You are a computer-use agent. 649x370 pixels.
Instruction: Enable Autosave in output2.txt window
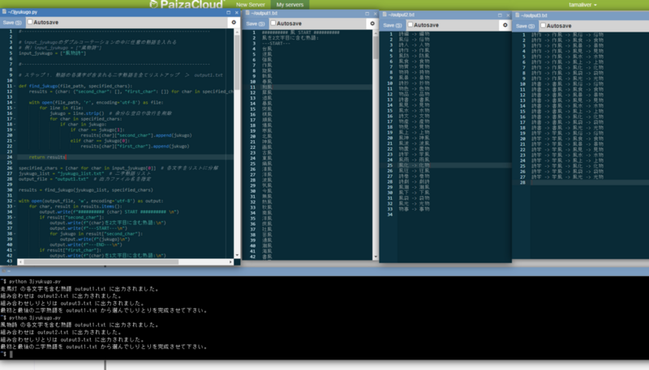click(410, 25)
